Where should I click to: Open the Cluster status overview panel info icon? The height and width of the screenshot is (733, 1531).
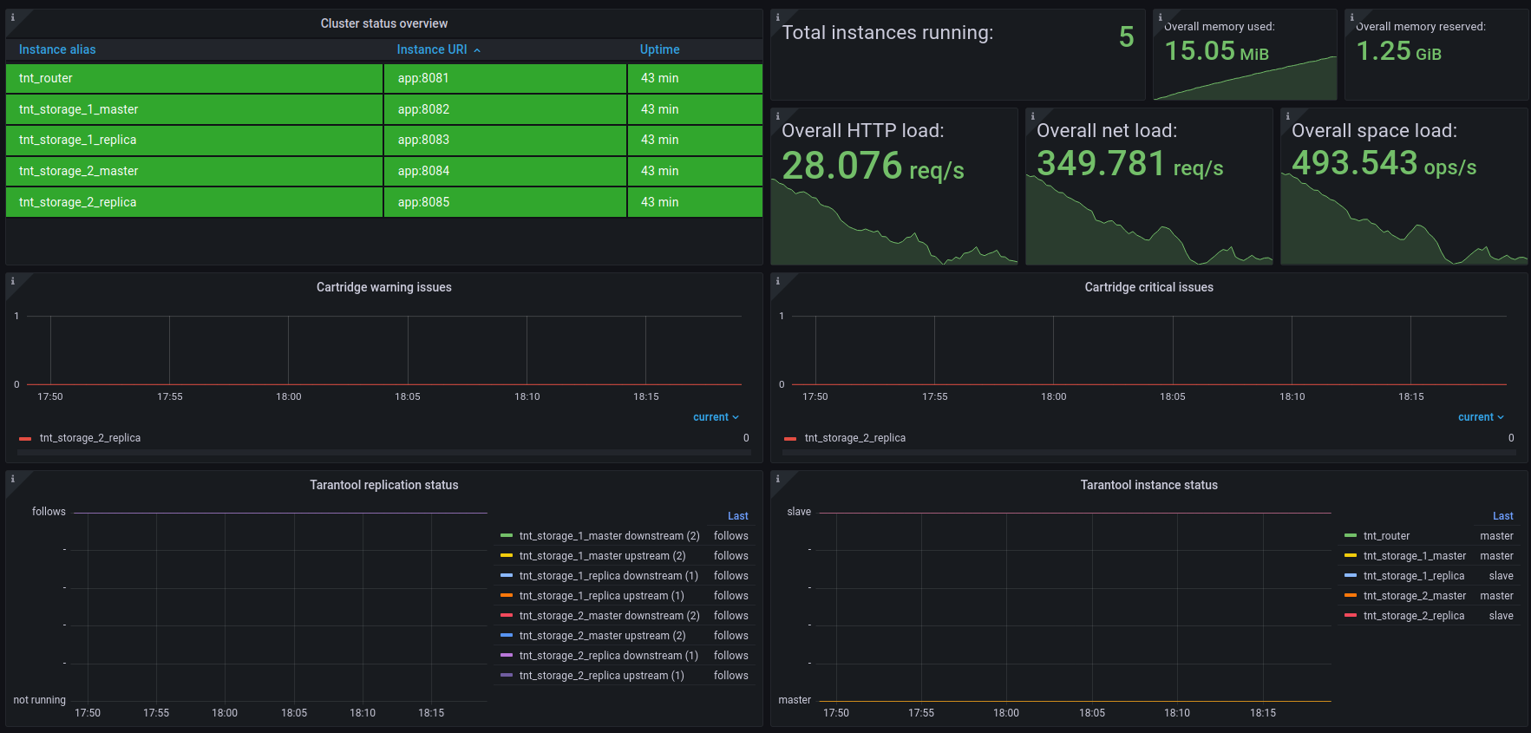(x=12, y=17)
